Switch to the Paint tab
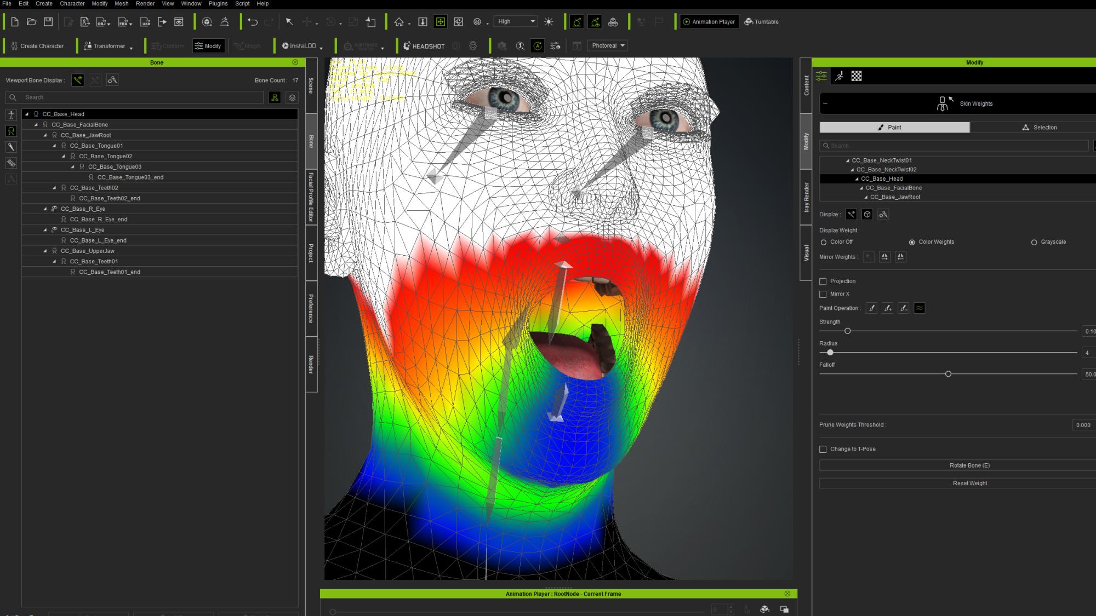Screen dimensions: 1096x616 click(x=894, y=128)
